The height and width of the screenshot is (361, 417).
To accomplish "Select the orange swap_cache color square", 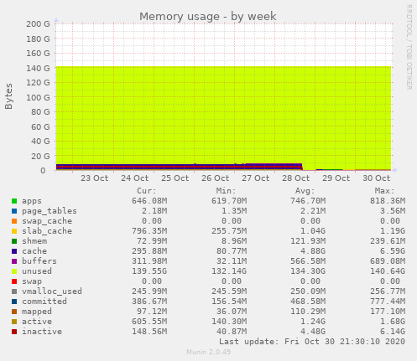I will pos(14,221).
